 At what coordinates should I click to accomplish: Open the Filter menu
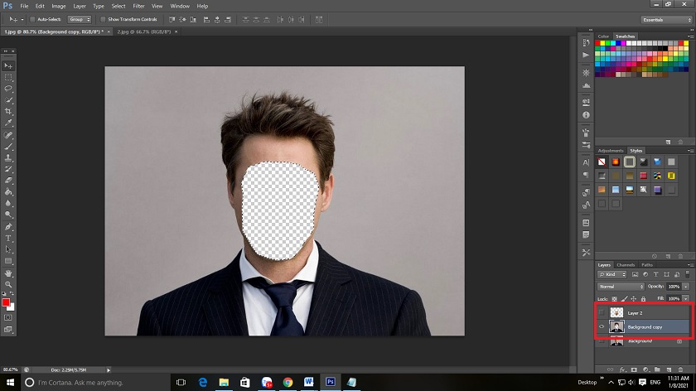point(138,7)
